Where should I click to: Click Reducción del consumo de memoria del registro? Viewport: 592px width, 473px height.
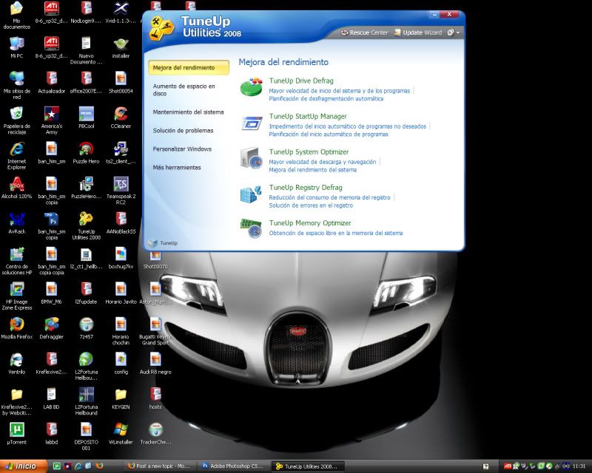coord(329,197)
